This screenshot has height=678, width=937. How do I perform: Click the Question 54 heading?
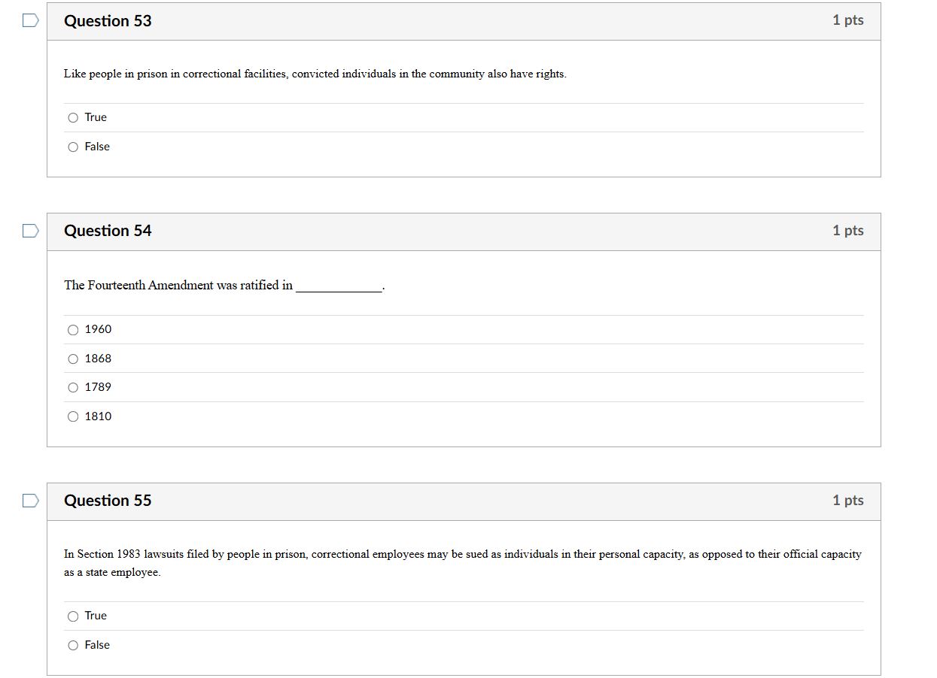[x=108, y=231]
